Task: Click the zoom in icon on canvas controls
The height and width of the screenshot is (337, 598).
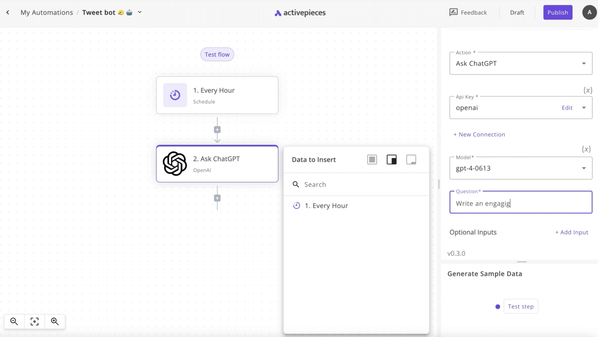Action: tap(55, 321)
